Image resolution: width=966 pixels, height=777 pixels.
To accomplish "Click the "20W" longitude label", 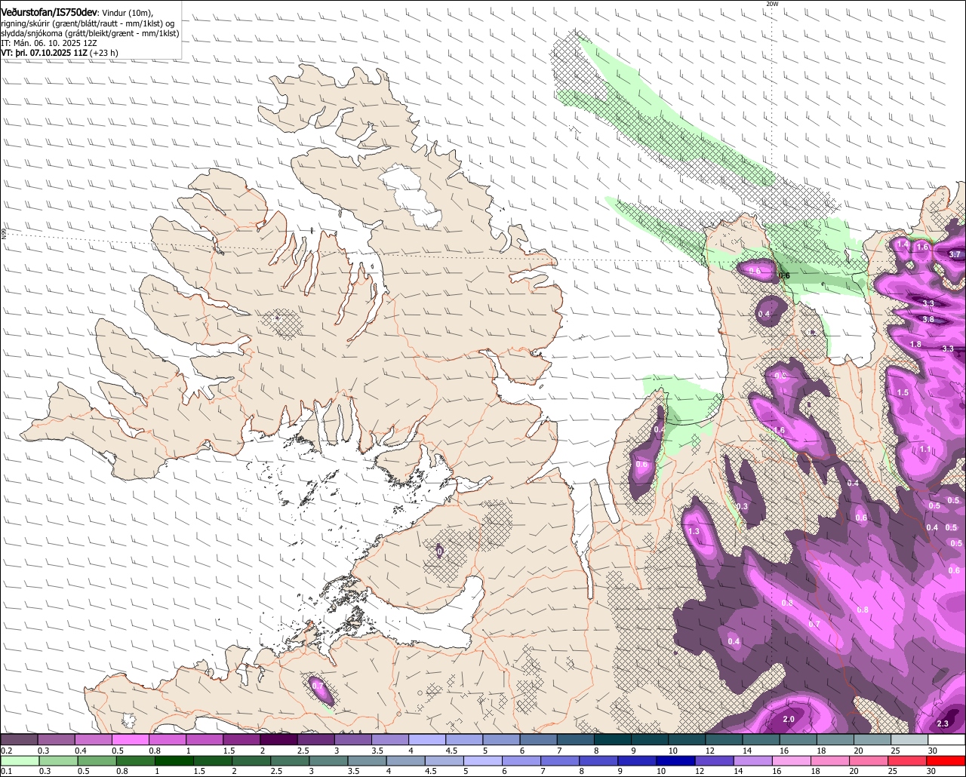I will coord(771,4).
